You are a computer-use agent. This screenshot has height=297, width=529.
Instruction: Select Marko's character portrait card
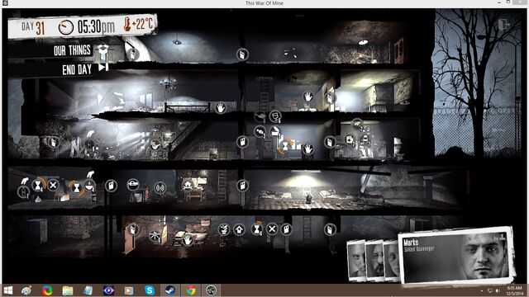click(456, 257)
